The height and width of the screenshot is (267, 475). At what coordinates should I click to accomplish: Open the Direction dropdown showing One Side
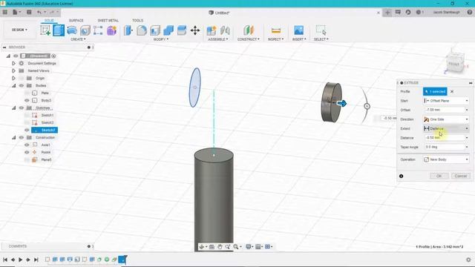click(x=446, y=119)
